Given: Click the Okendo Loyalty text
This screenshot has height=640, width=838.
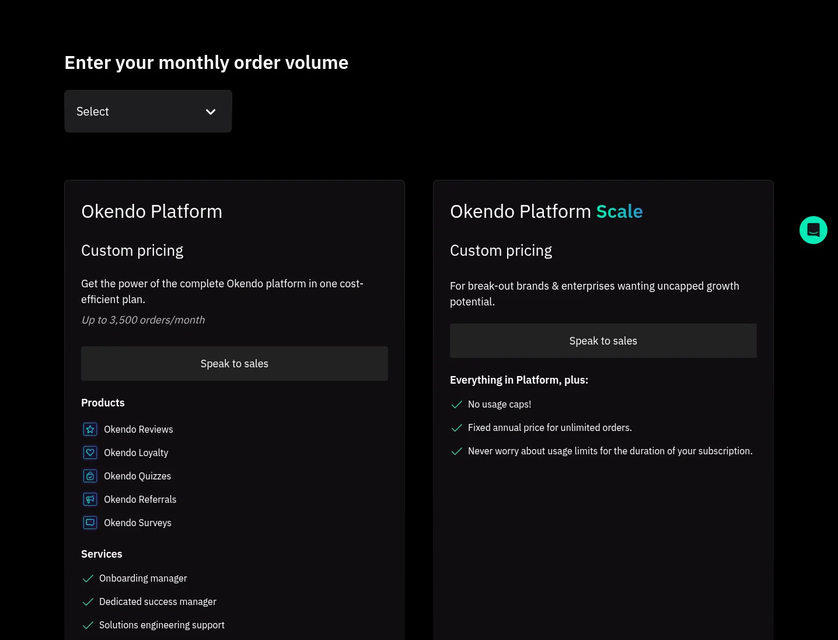Looking at the screenshot, I should tap(136, 453).
